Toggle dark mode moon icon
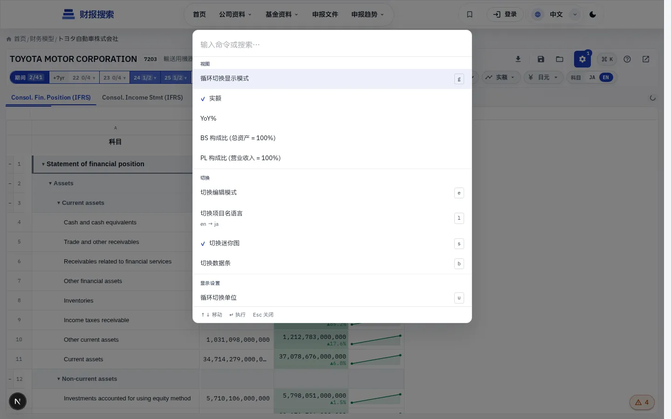This screenshot has width=671, height=419. (593, 14)
